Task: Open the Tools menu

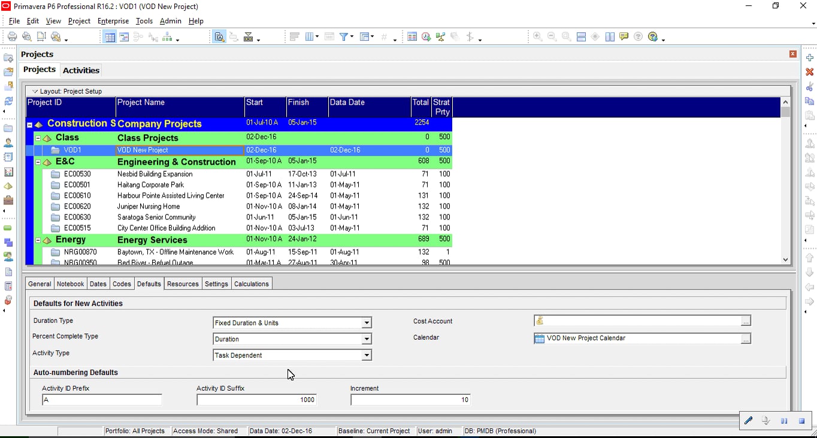Action: pos(144,21)
